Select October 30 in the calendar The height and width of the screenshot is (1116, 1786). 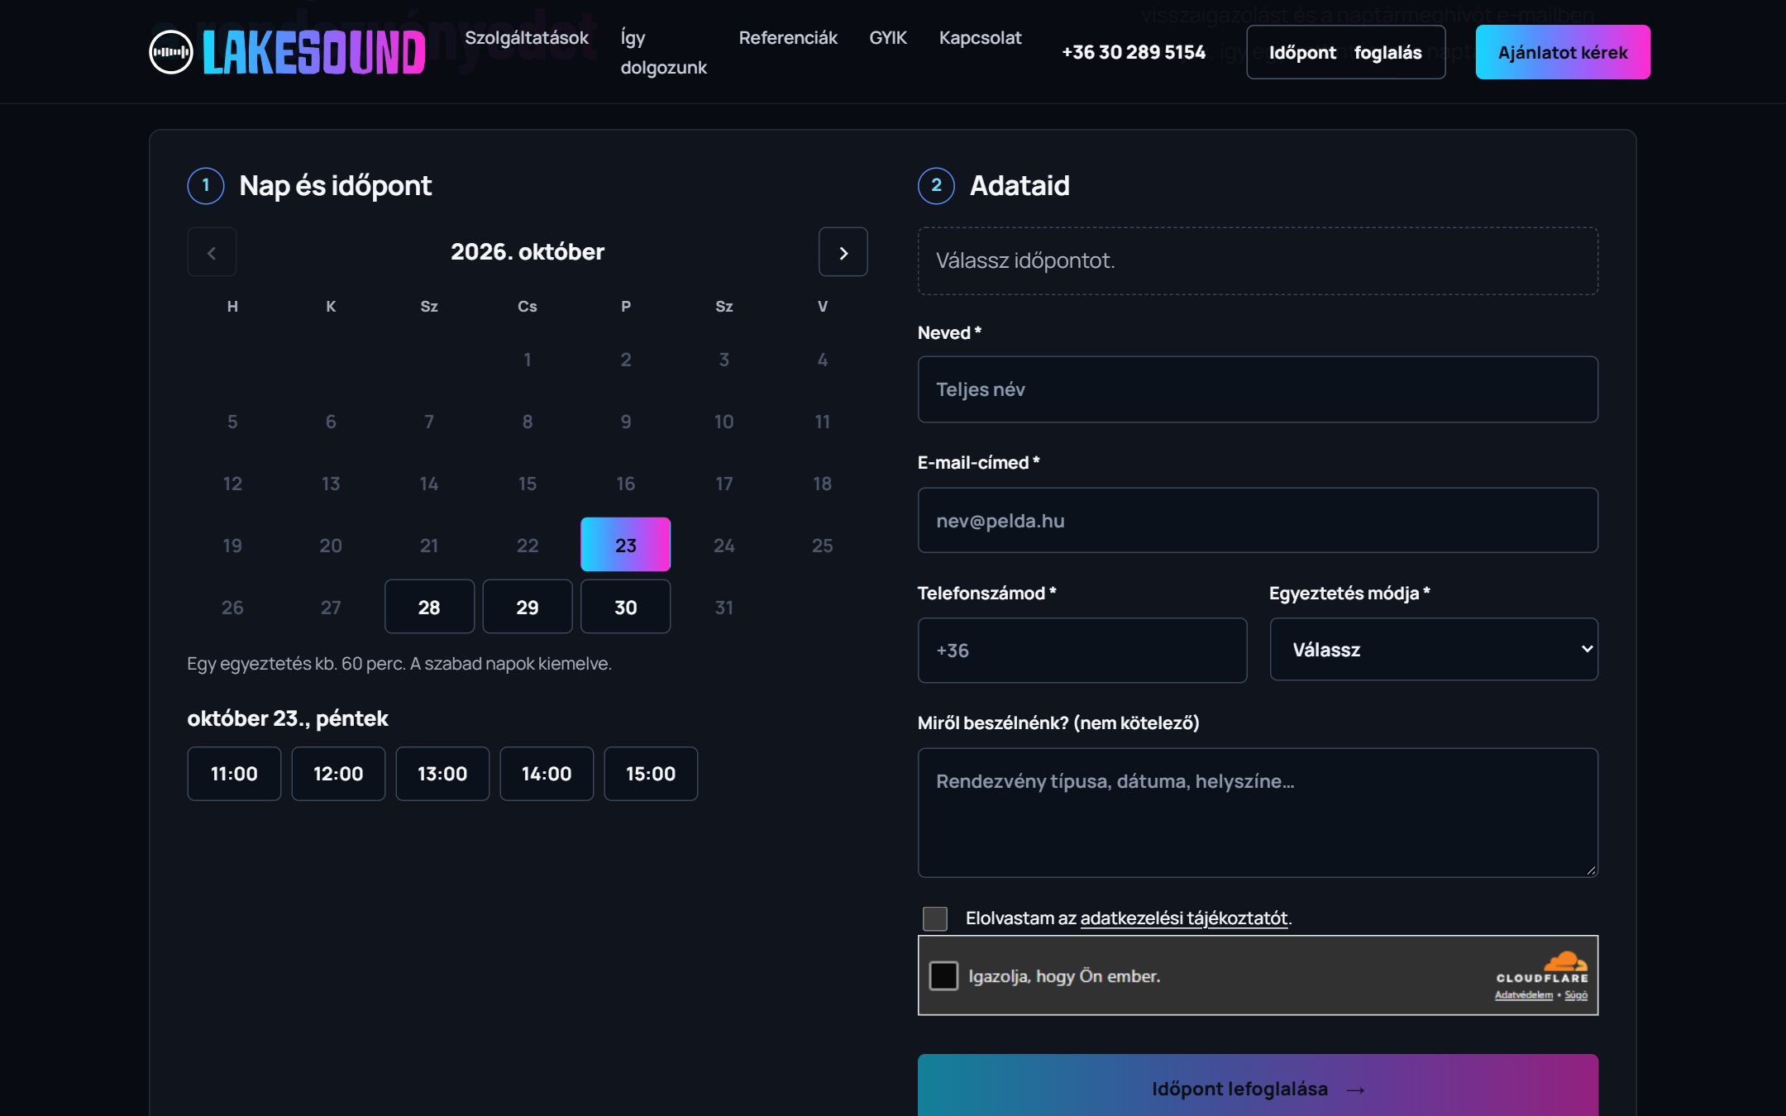(x=625, y=607)
